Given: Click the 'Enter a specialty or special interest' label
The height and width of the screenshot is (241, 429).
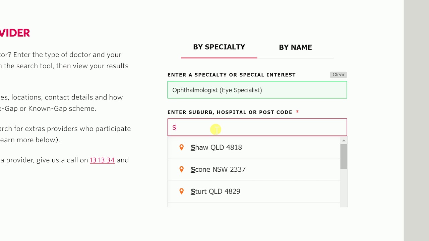Looking at the screenshot, I should pyautogui.click(x=231, y=75).
